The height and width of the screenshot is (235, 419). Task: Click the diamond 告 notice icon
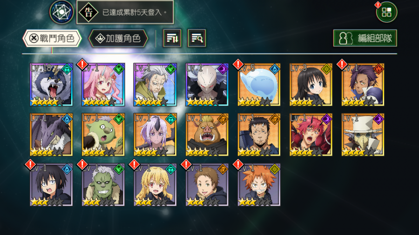[x=88, y=12]
